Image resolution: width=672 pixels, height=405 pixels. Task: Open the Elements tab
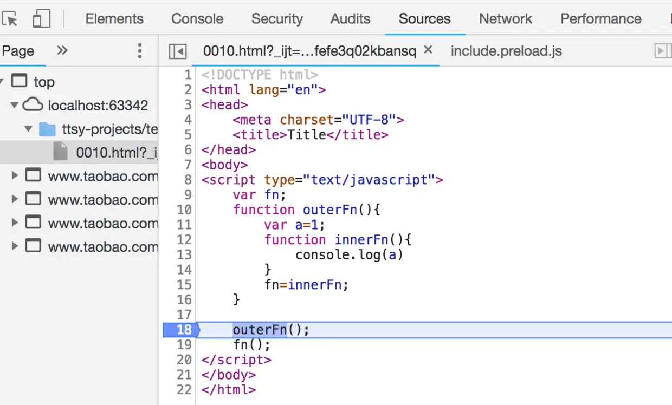[x=114, y=19]
